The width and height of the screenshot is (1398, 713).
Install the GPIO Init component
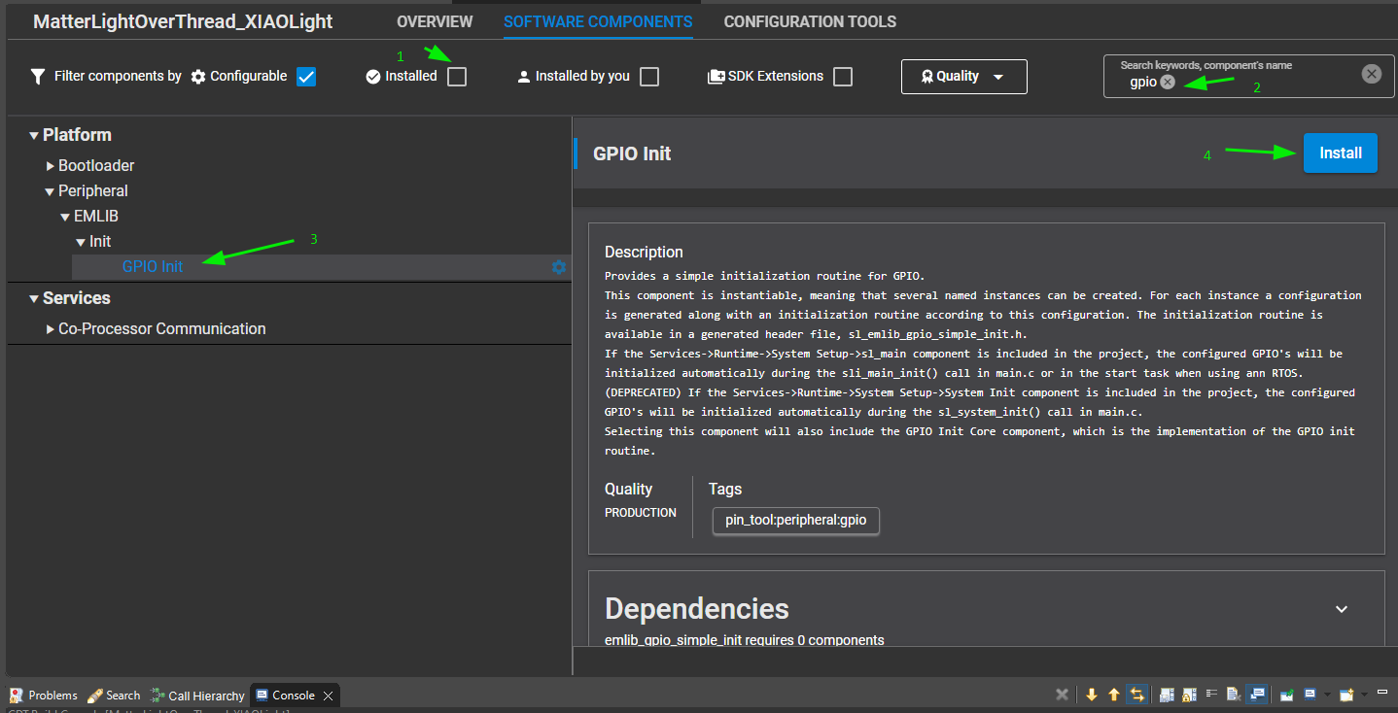1340,153
